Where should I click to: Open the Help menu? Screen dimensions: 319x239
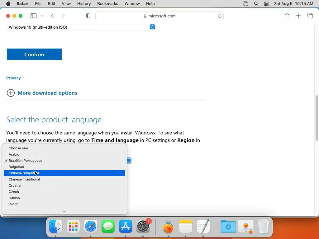[x=150, y=4]
